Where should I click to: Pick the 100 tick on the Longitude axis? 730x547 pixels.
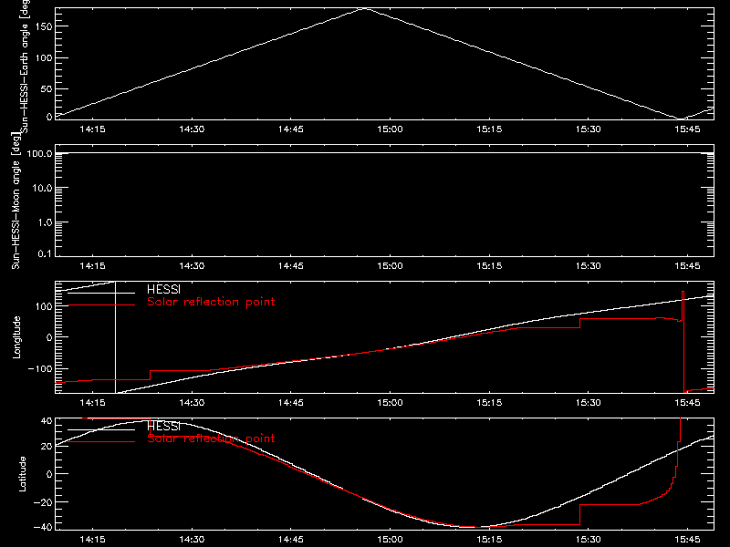click(x=43, y=306)
